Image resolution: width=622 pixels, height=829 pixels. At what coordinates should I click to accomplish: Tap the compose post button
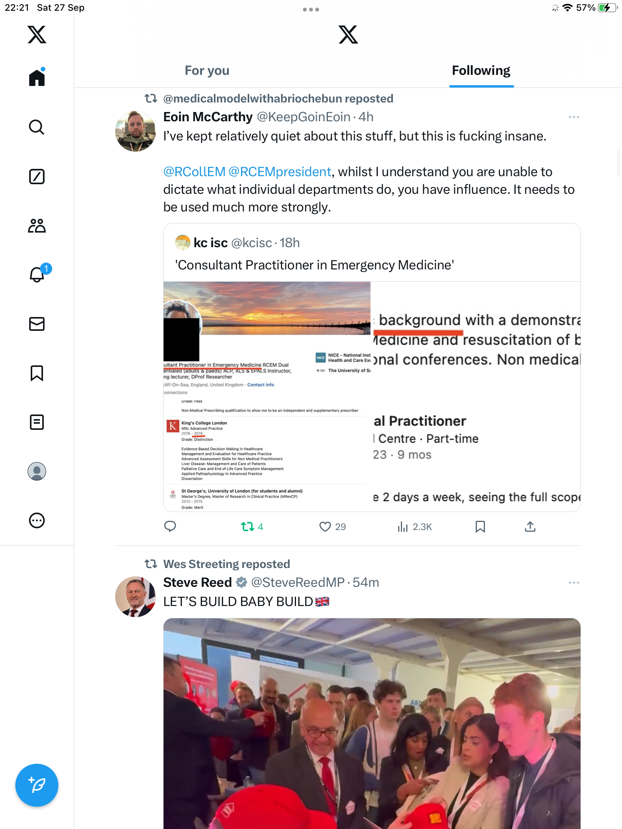[x=37, y=785]
